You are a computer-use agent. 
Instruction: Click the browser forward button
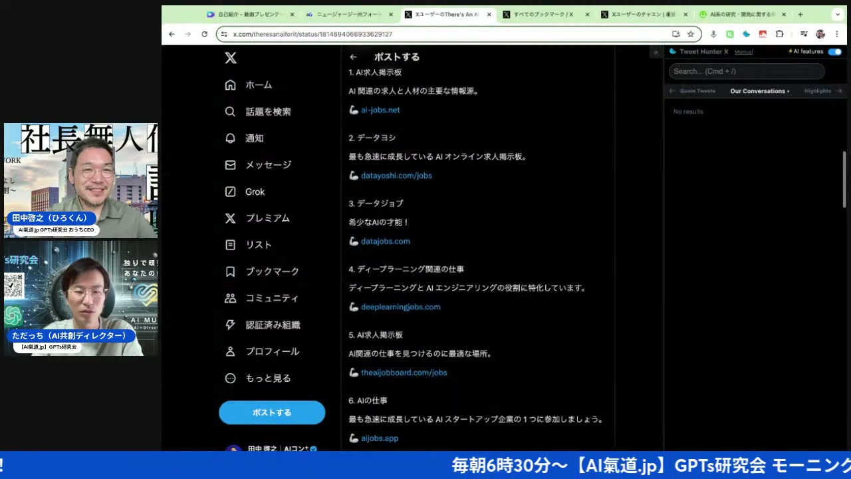point(187,34)
